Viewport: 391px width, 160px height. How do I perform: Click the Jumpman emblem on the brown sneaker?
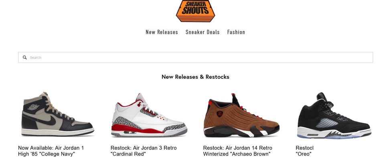click(220, 114)
